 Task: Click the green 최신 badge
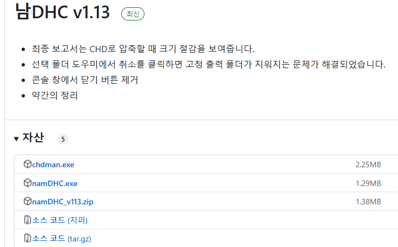(x=133, y=14)
